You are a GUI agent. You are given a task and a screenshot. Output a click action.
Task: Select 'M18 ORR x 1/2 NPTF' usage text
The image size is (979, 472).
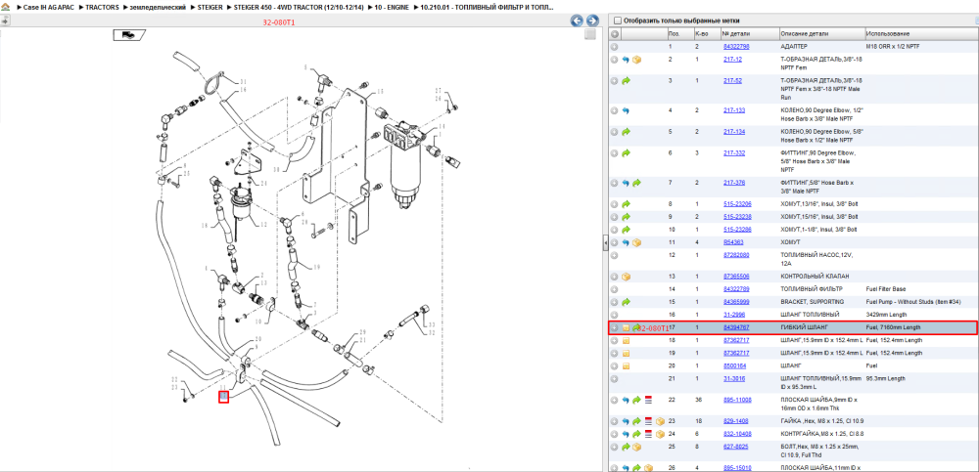point(892,47)
